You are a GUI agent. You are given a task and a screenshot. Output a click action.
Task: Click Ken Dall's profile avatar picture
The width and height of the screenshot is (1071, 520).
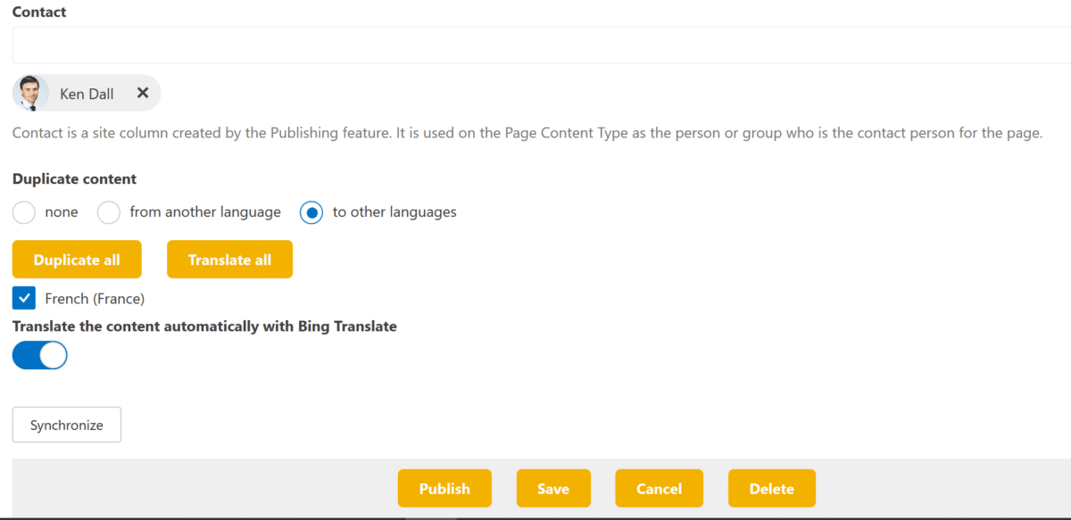pyautogui.click(x=31, y=93)
